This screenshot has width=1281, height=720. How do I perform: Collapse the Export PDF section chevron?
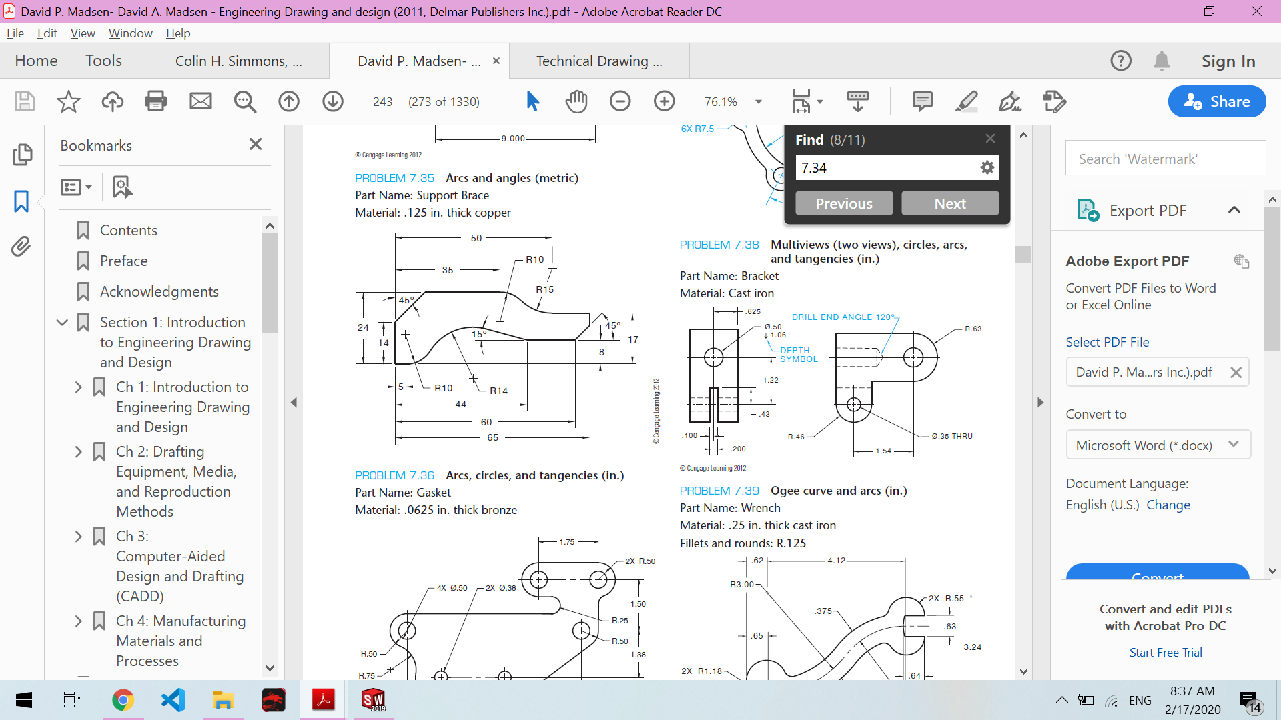pyautogui.click(x=1234, y=210)
